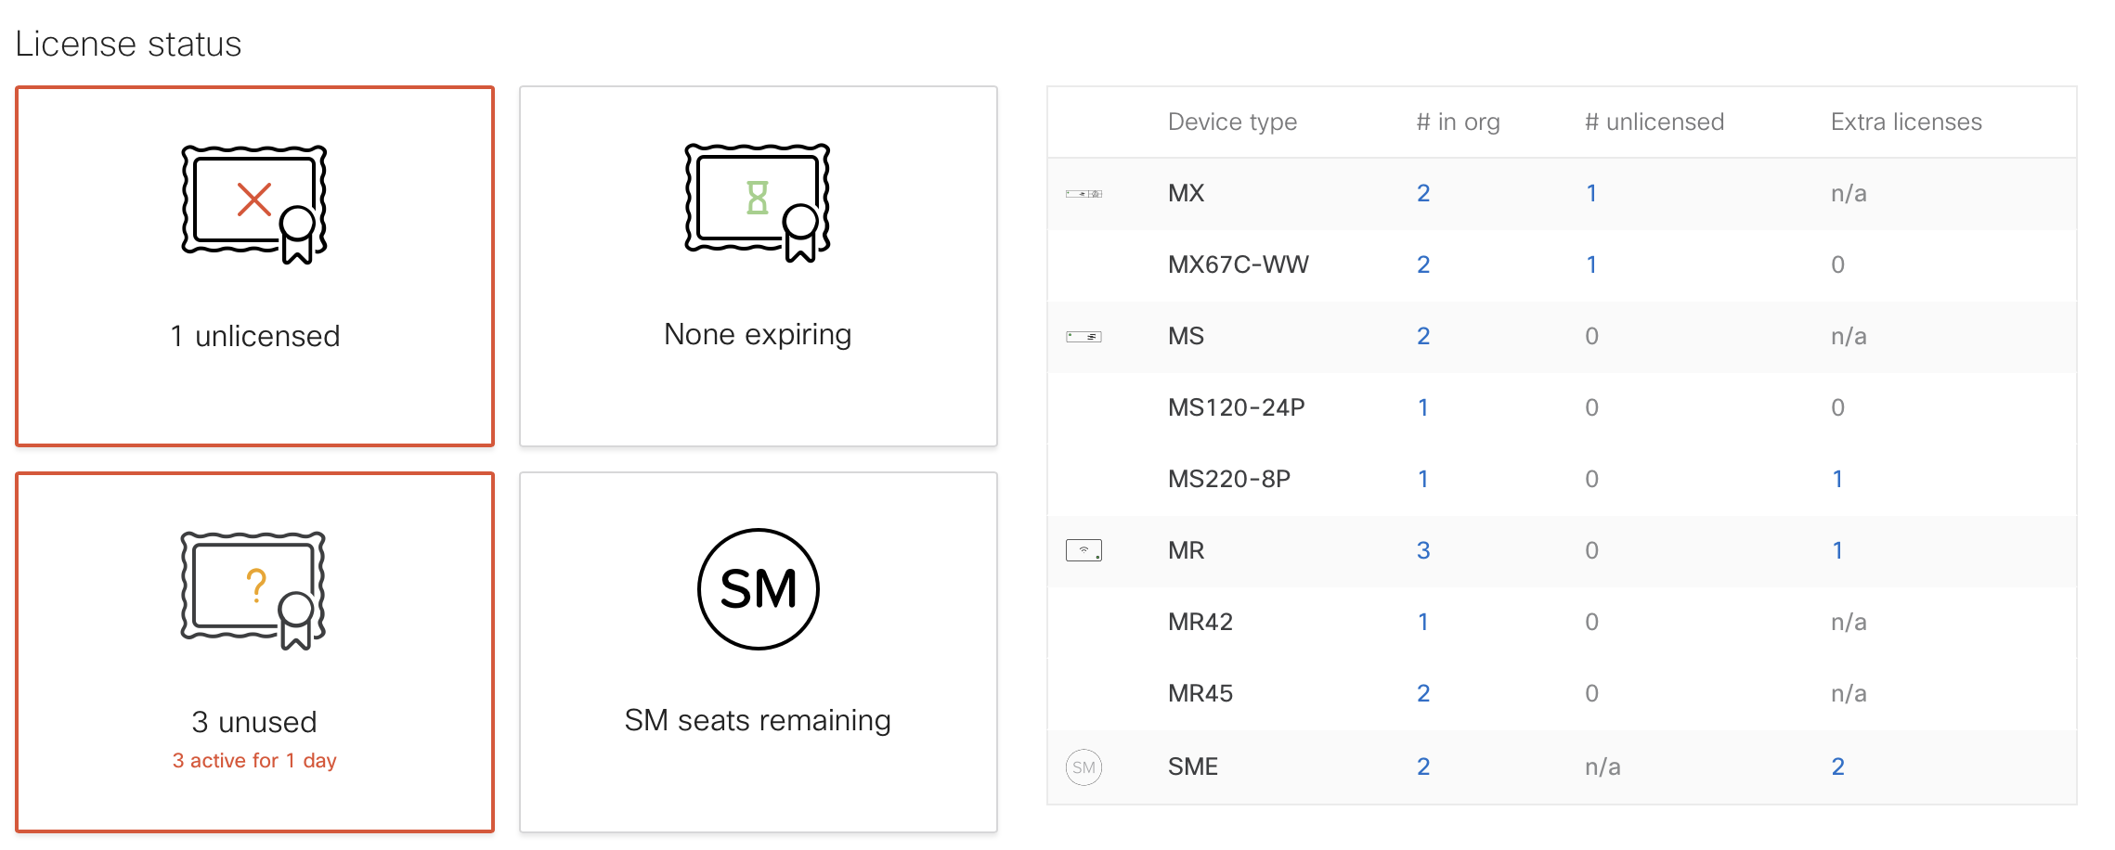Open the list of 2 MX devices in org
Viewport: 2115px width, 850px height.
(1423, 193)
